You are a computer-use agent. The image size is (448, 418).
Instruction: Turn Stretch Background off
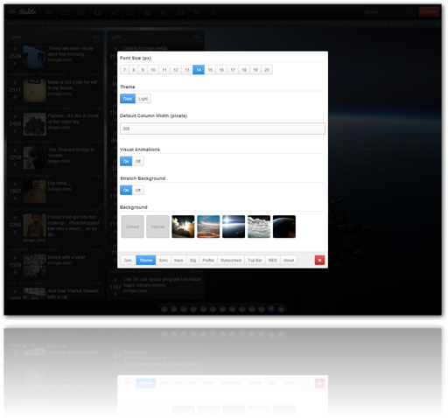tap(137, 190)
